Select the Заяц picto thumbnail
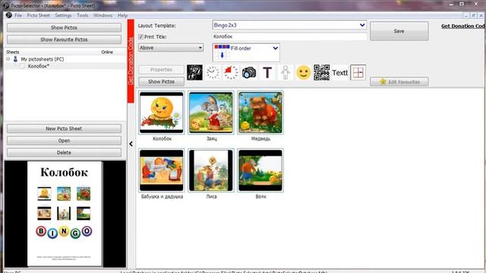This screenshot has height=273, width=486. pos(211,113)
